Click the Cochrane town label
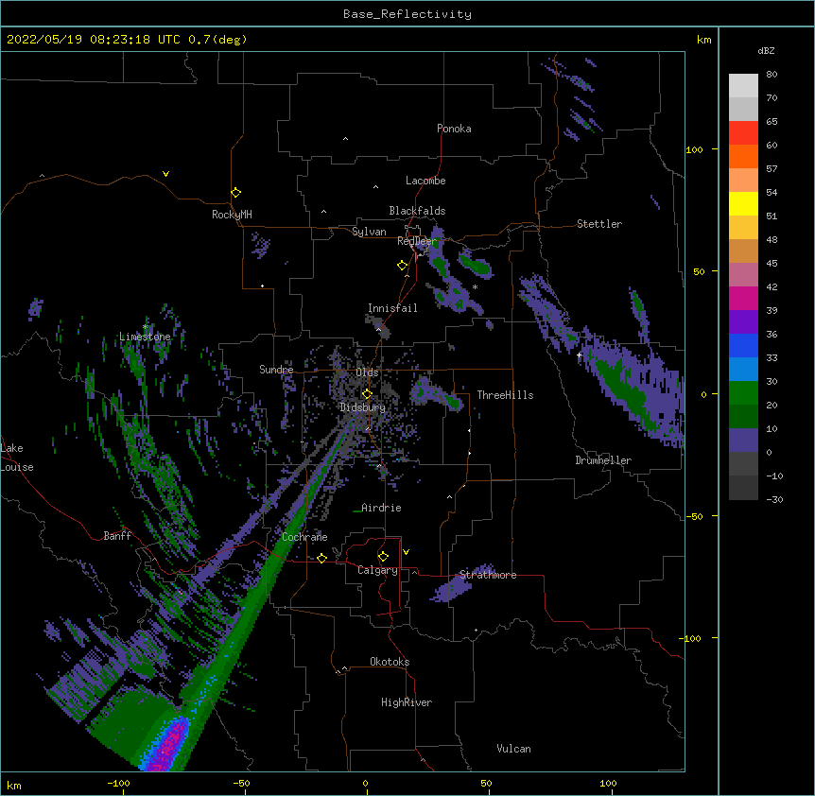This screenshot has height=796, width=815. click(x=304, y=537)
